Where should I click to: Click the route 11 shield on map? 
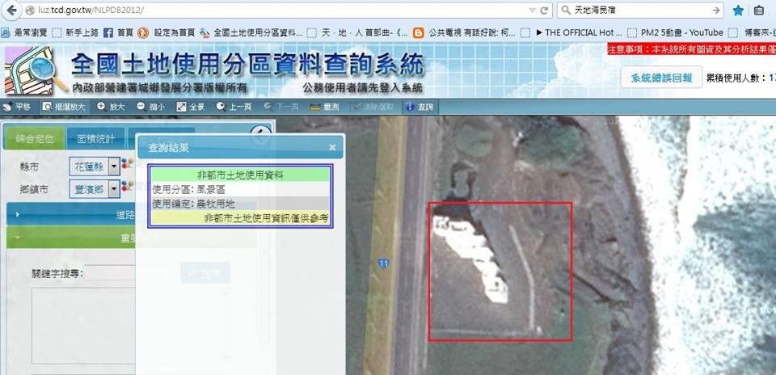[x=383, y=263]
